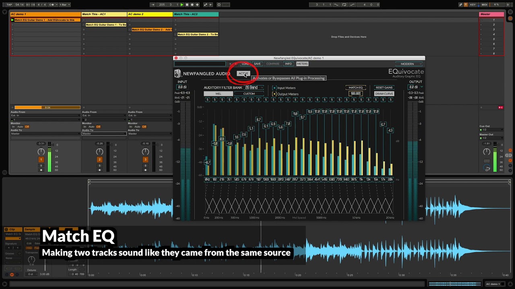The width and height of the screenshot is (515, 289).
Task: Click the Newfangled Audio logo icon
Action: pyautogui.click(x=178, y=73)
